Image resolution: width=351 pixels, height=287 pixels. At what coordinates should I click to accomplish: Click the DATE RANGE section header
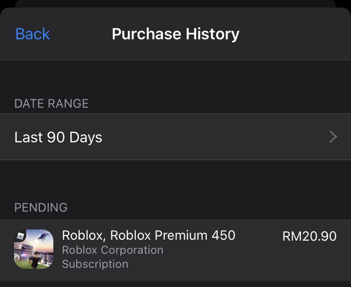tap(51, 103)
